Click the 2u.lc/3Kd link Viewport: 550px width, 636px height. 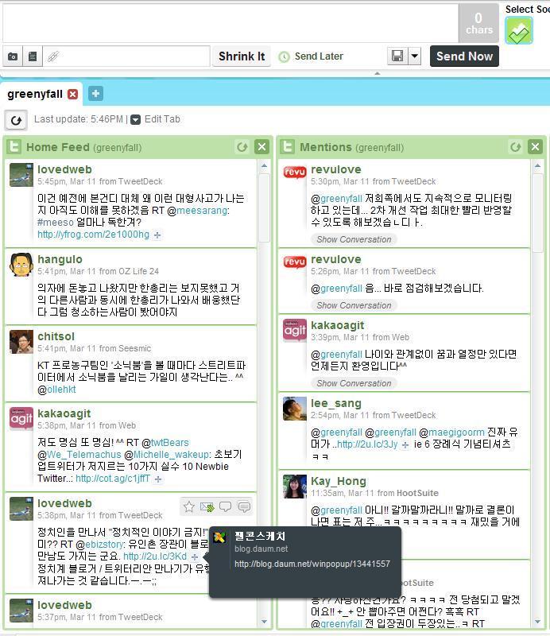(x=155, y=556)
